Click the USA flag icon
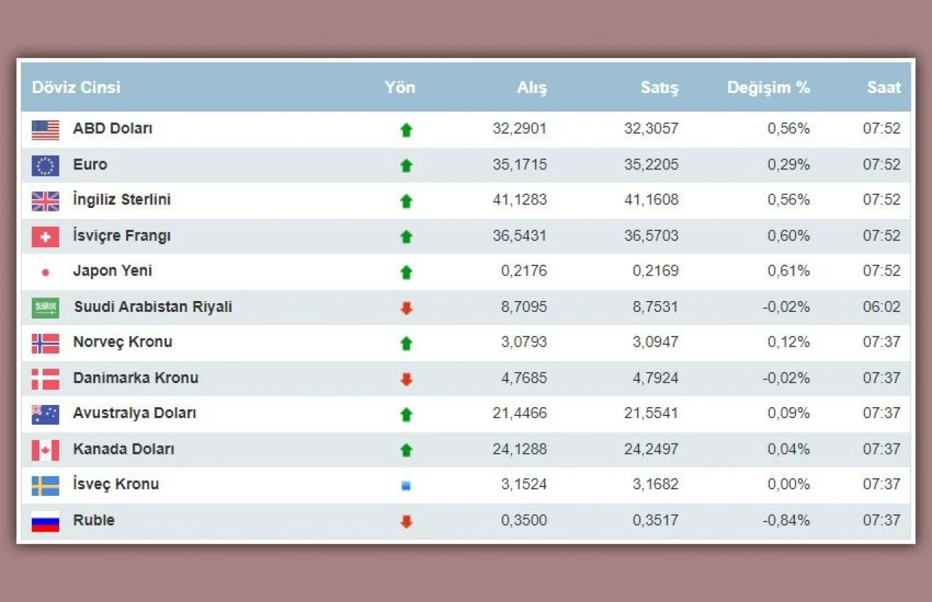The image size is (932, 602). pos(45,130)
